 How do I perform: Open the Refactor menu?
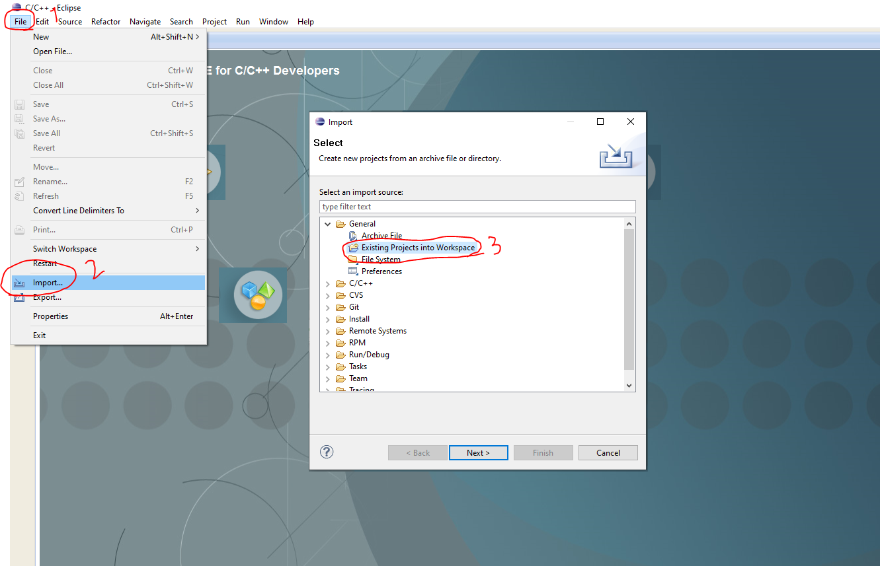[106, 22]
